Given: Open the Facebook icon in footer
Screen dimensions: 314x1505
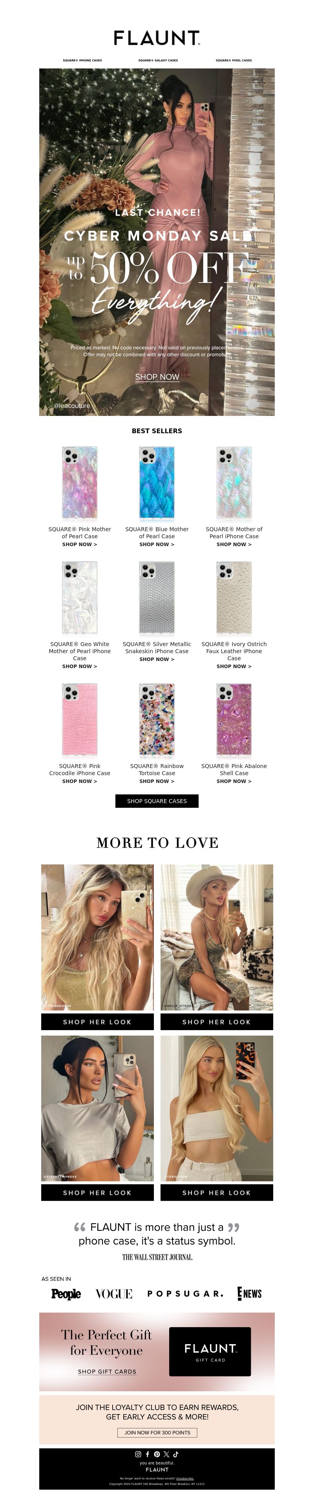Looking at the screenshot, I should (x=148, y=1455).
